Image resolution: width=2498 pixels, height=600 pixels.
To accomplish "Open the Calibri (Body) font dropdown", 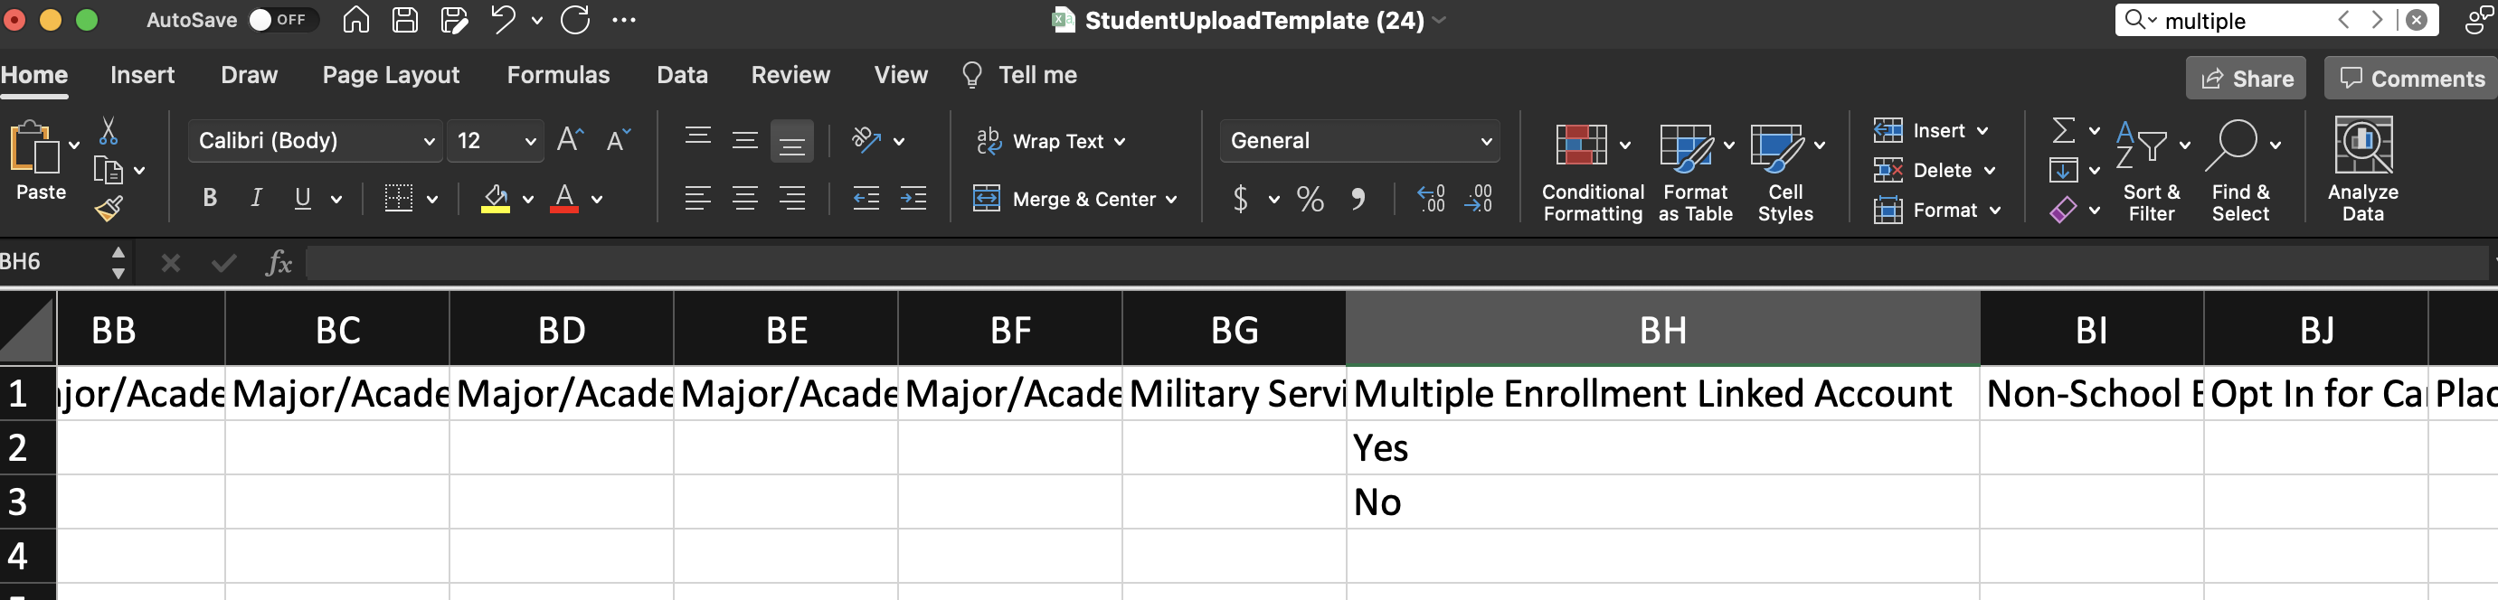I will 315,142.
